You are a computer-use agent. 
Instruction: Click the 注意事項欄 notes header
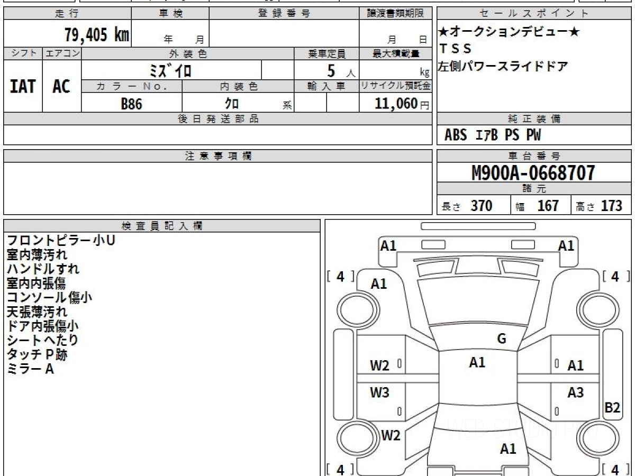[x=217, y=156]
